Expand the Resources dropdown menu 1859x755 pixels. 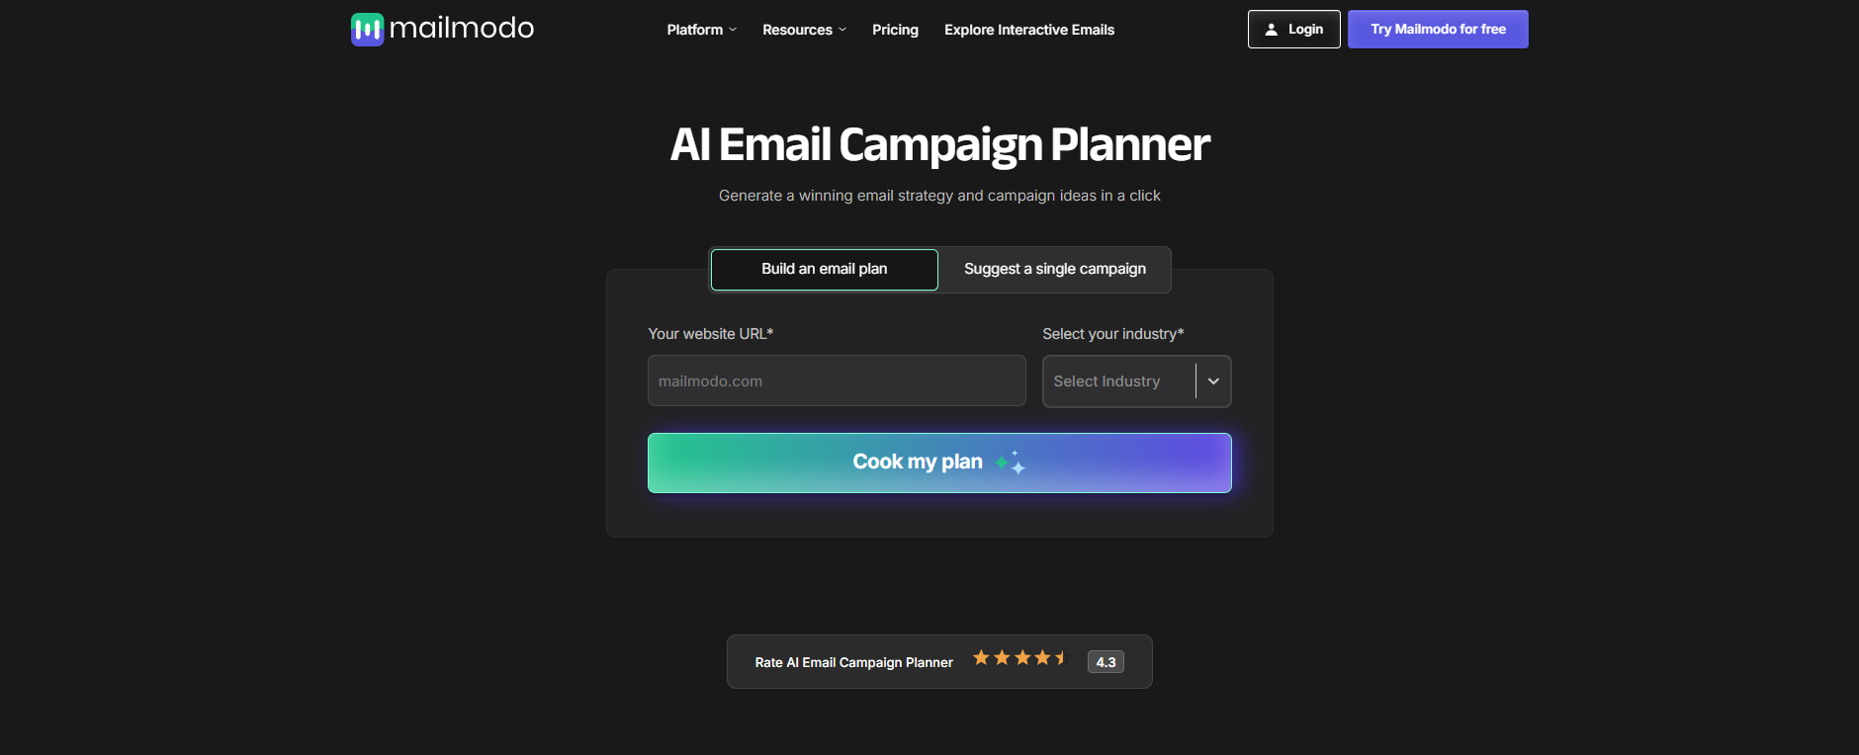tap(804, 30)
